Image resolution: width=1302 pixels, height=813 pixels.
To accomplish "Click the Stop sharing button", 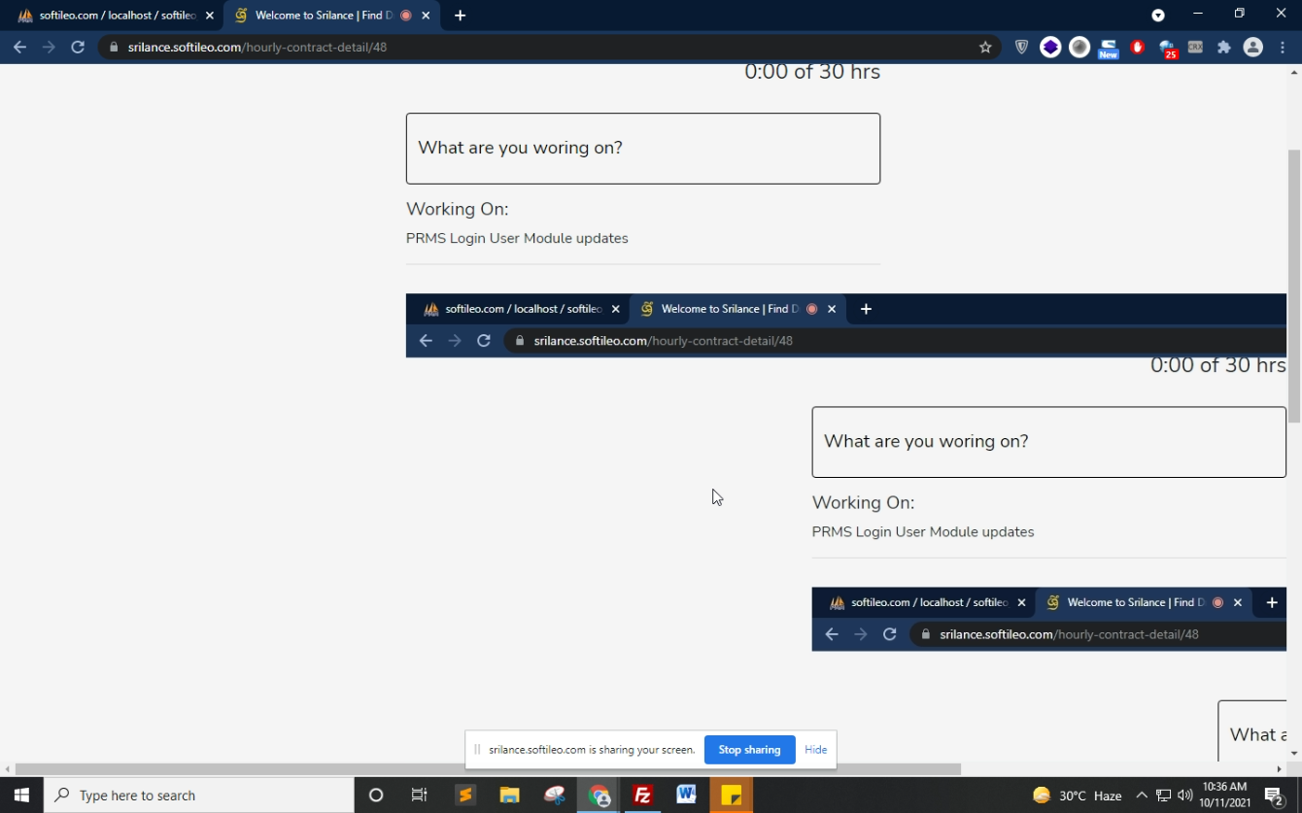I will point(749,750).
